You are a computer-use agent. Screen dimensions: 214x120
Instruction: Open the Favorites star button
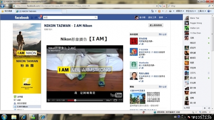pyautogui.click(x=7, y=11)
